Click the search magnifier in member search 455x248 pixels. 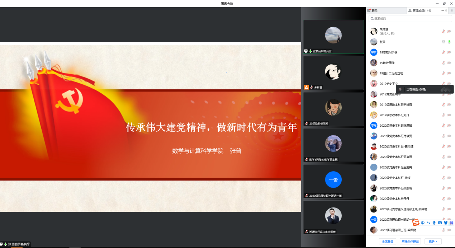tap(372, 18)
